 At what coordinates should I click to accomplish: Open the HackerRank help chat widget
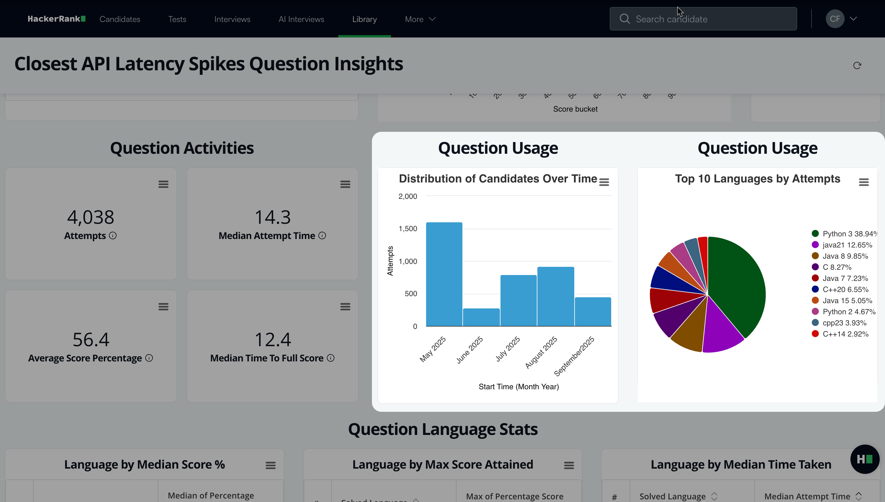865,459
